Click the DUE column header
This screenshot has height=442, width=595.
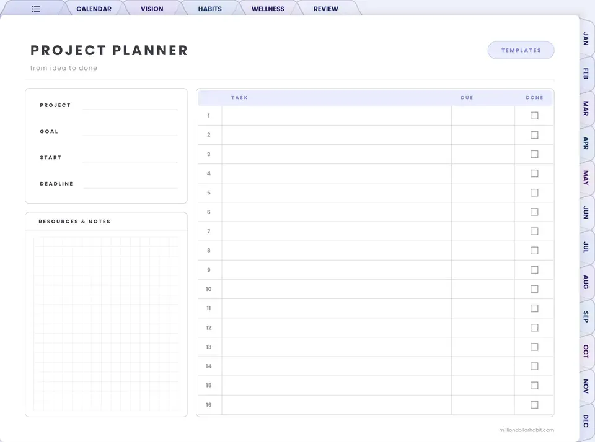tap(467, 98)
